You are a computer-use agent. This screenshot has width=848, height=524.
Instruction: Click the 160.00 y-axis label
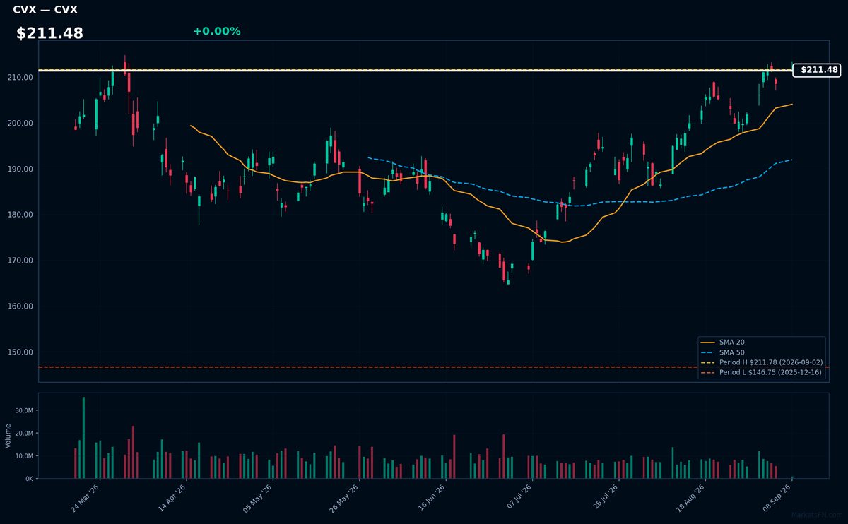[21, 306]
